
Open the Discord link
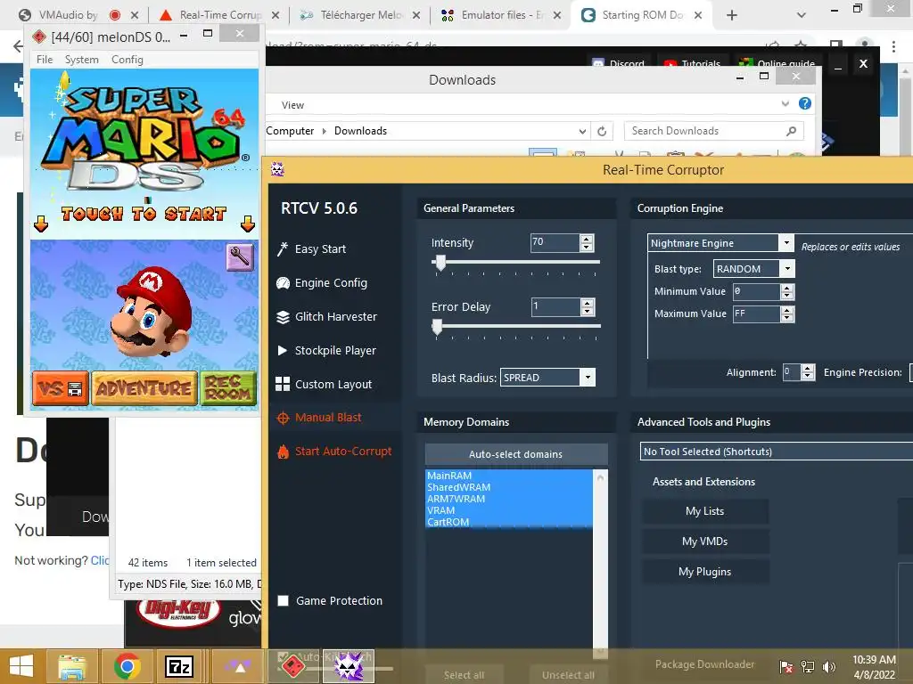pos(620,63)
